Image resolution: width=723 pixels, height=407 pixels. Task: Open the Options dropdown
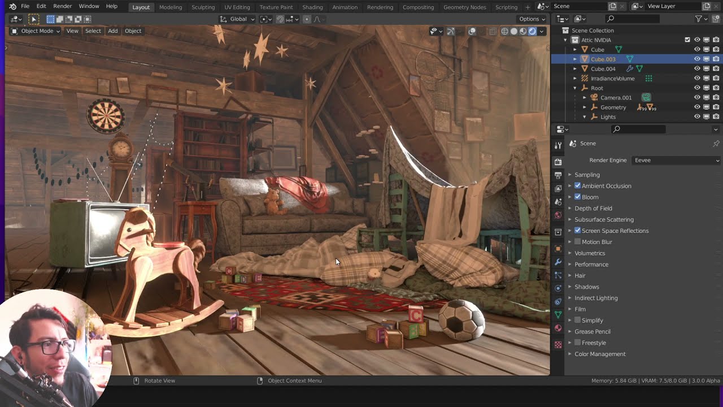(x=532, y=19)
